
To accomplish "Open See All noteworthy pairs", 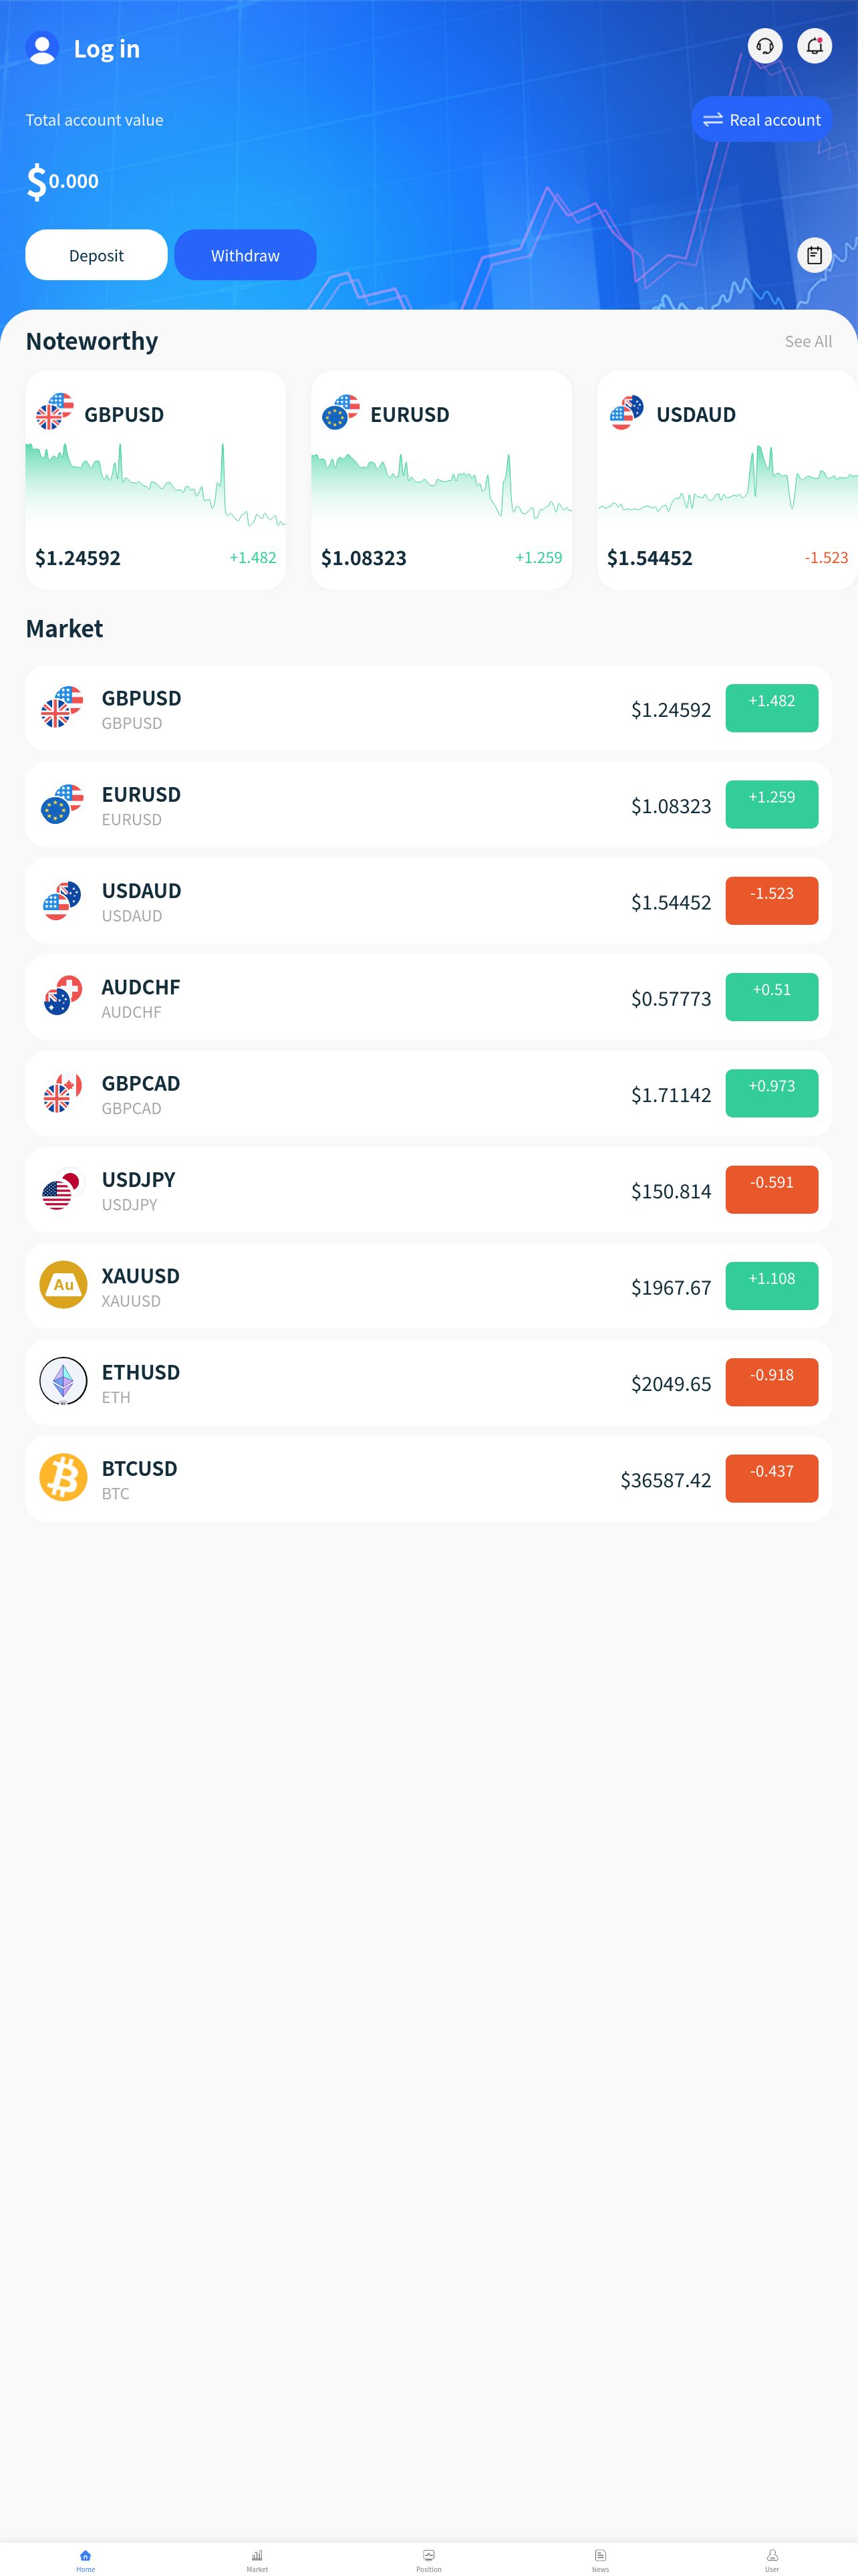I will (x=808, y=341).
